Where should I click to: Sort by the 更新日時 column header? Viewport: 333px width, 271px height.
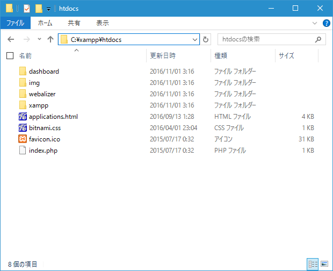click(163, 56)
